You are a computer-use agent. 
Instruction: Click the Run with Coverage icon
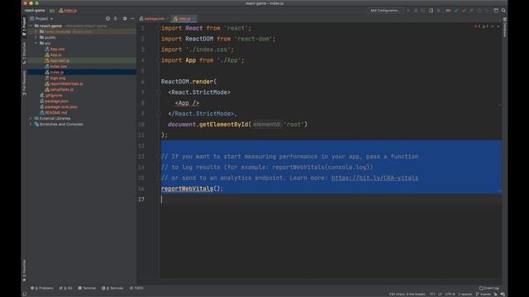(x=423, y=11)
